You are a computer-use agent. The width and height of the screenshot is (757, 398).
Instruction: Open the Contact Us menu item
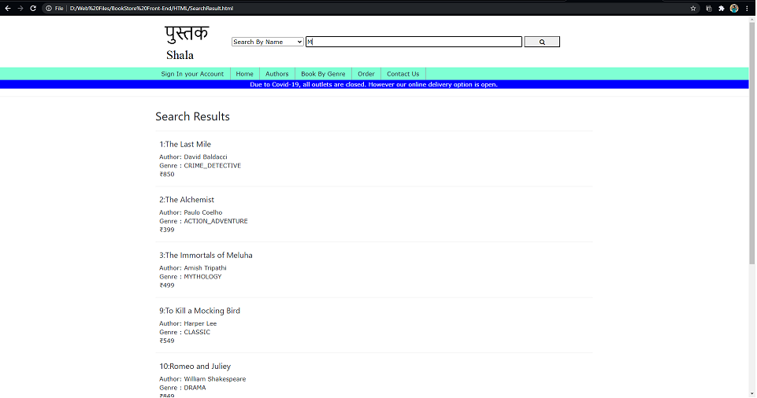403,74
